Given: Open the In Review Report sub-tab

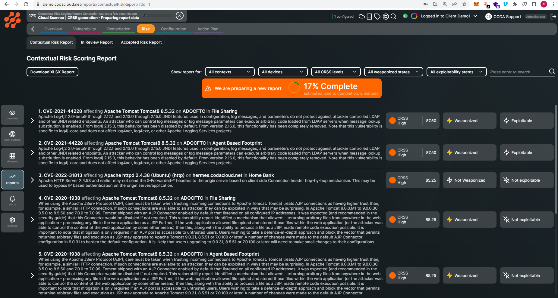Looking at the screenshot, I should coord(97,42).
